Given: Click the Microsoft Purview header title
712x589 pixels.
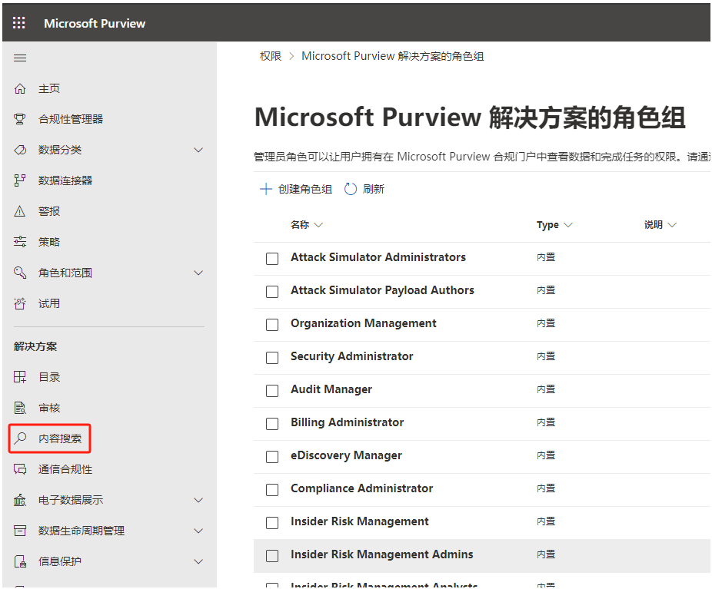Looking at the screenshot, I should 95,23.
